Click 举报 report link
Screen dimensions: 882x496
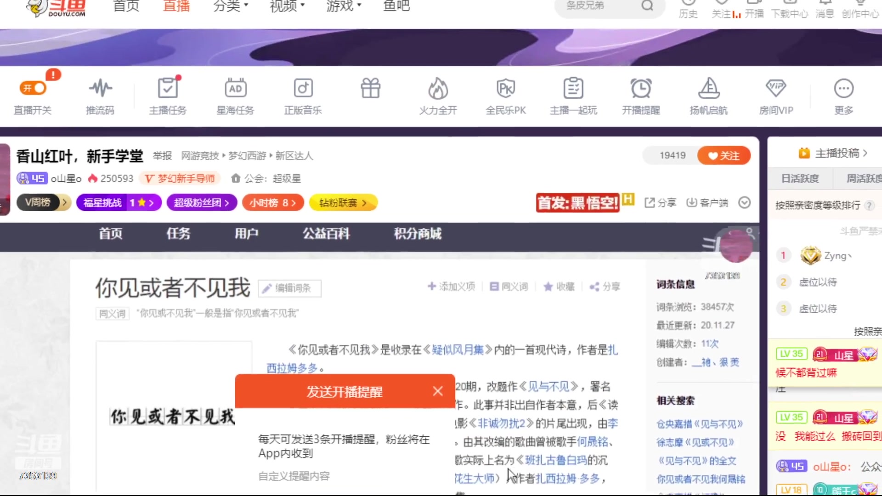pyautogui.click(x=162, y=156)
